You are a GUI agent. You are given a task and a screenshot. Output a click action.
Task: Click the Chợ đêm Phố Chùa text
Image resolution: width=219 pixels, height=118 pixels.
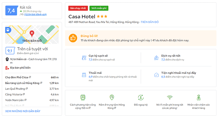17,77
